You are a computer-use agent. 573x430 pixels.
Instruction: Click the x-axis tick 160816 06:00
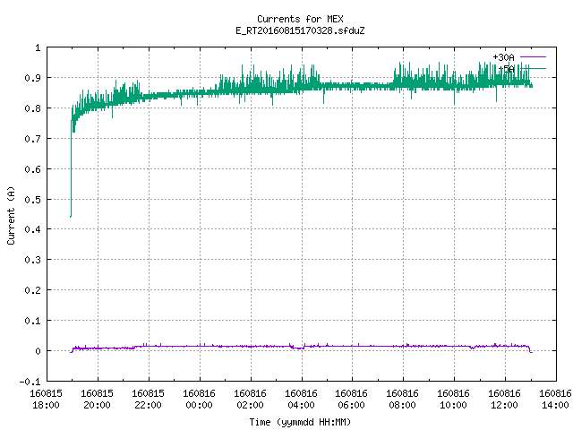click(x=352, y=400)
